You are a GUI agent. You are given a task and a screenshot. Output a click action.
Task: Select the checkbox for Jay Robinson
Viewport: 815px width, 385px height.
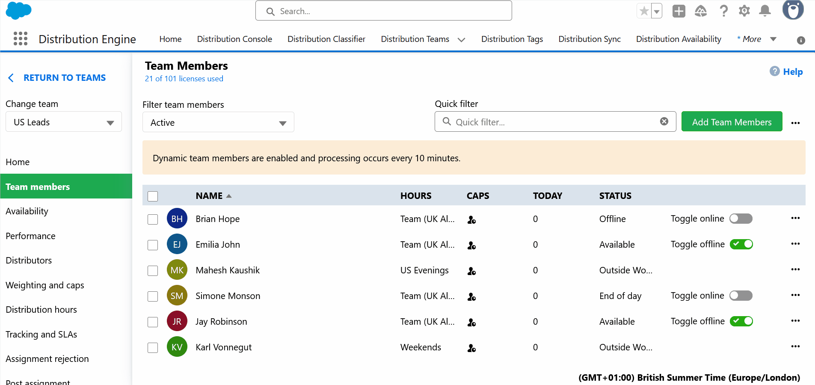tap(153, 322)
